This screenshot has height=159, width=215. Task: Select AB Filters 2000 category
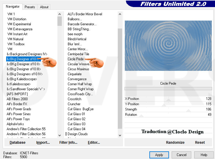(x=17, y=99)
